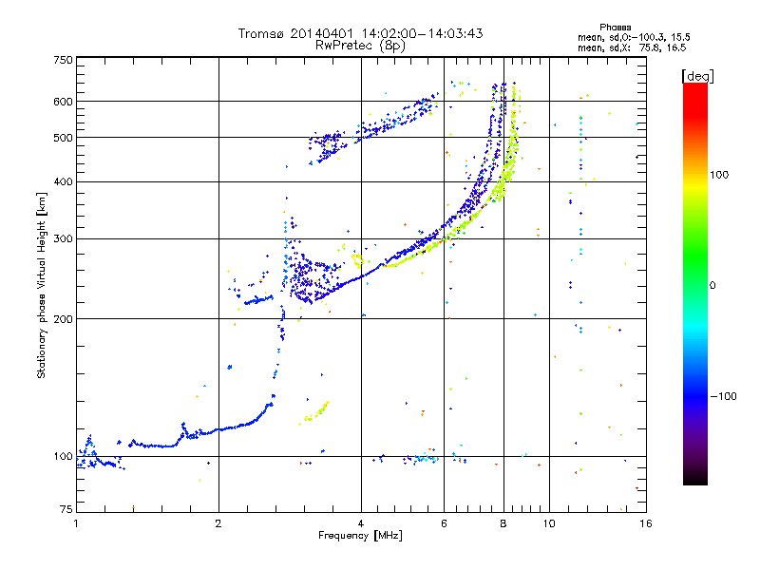Click the '750' y-axis tick label

pyautogui.click(x=63, y=60)
